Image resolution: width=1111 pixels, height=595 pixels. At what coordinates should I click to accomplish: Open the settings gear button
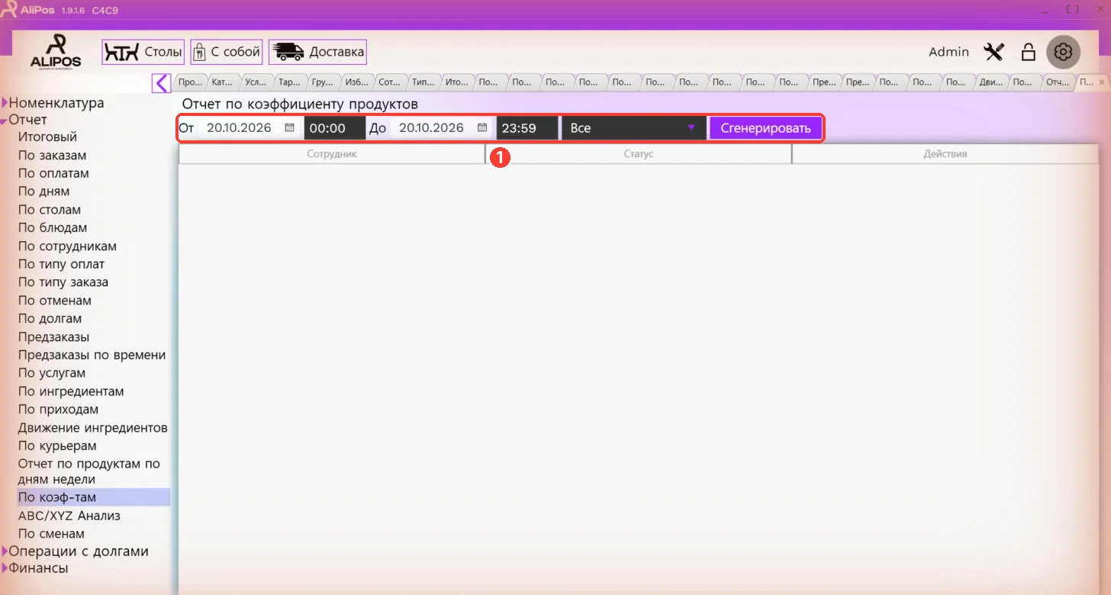[1064, 52]
